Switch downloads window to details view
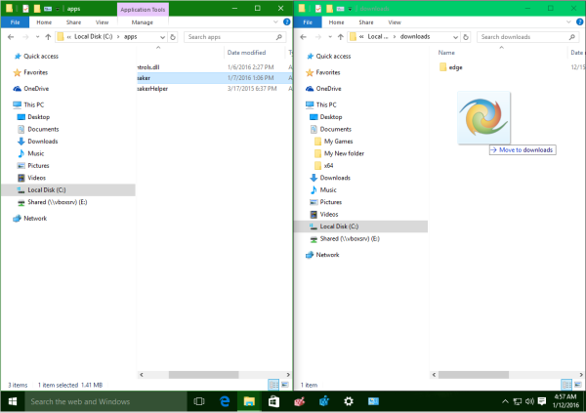Screen dimensions: 586x413 coord(566,385)
